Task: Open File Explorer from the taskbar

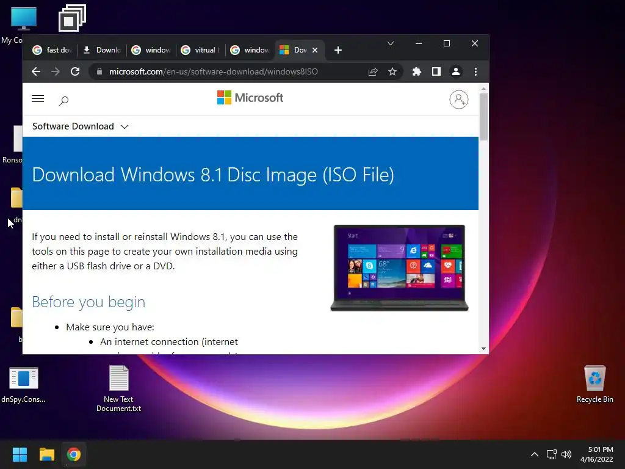Action: pos(46,454)
